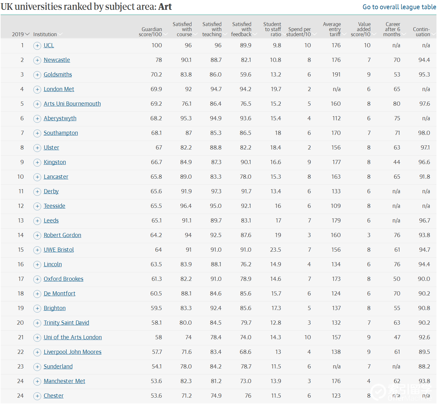This screenshot has height=404, width=439.
Task: Click plus icon beside Manchester Met
Action: point(37,381)
